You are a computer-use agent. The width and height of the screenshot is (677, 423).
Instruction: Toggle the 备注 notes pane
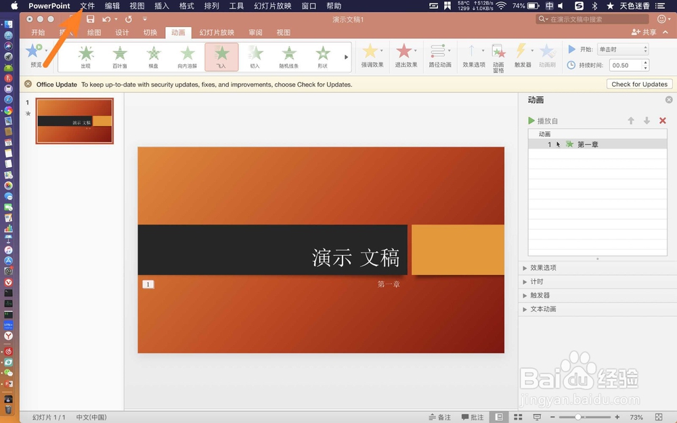tap(439, 417)
